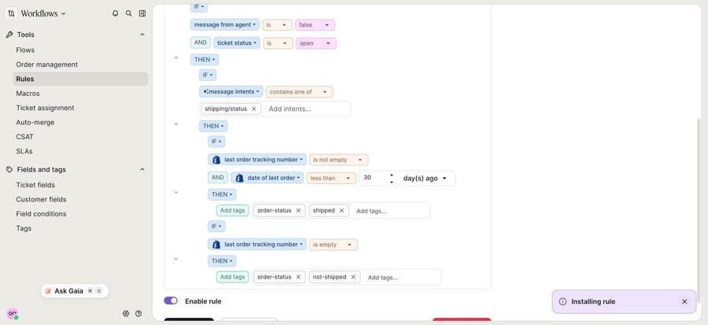Viewport: 708px width, 325px height.
Task: Click Add tags field after not-shipped tag
Action: tap(401, 278)
